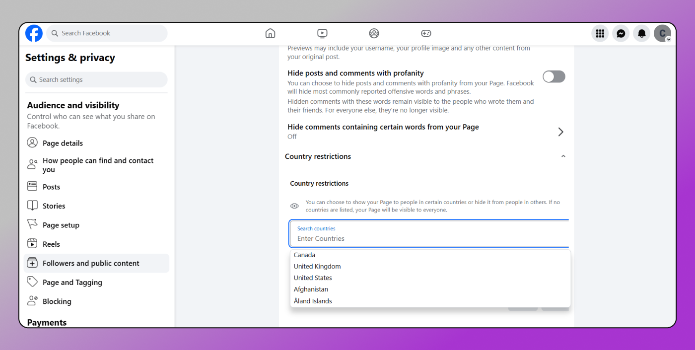Open the Video tab icon
The width and height of the screenshot is (695, 350).
[x=322, y=33]
